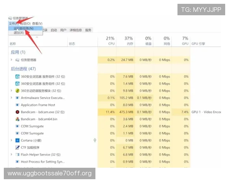Viewport: 229px width, 183px height.
Task: Select the Bandicam - bdcam.exe (32 位) process name
Action: [43, 112]
